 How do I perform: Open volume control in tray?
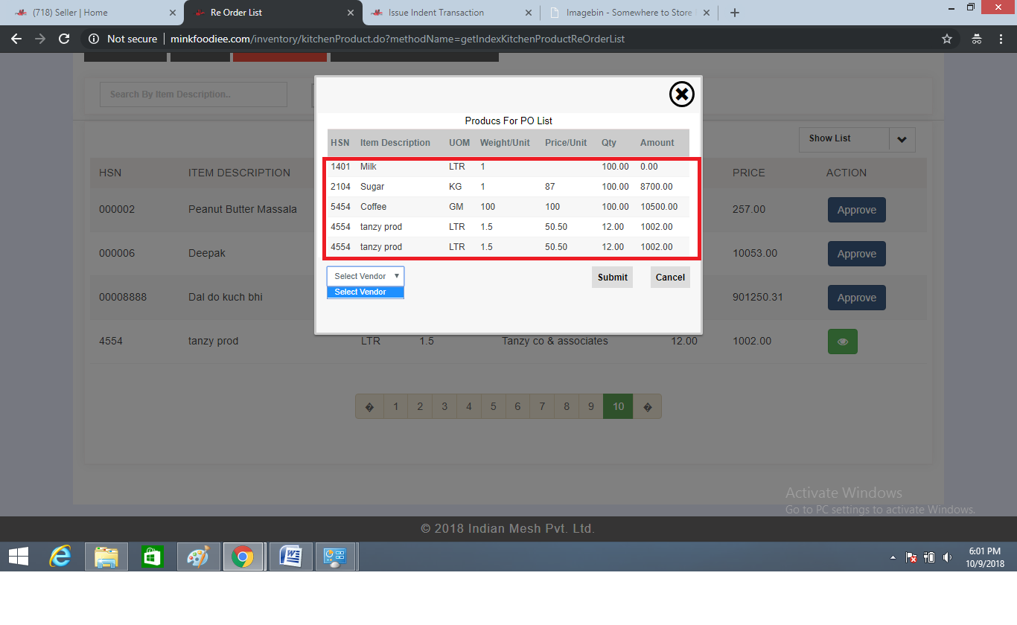click(947, 557)
